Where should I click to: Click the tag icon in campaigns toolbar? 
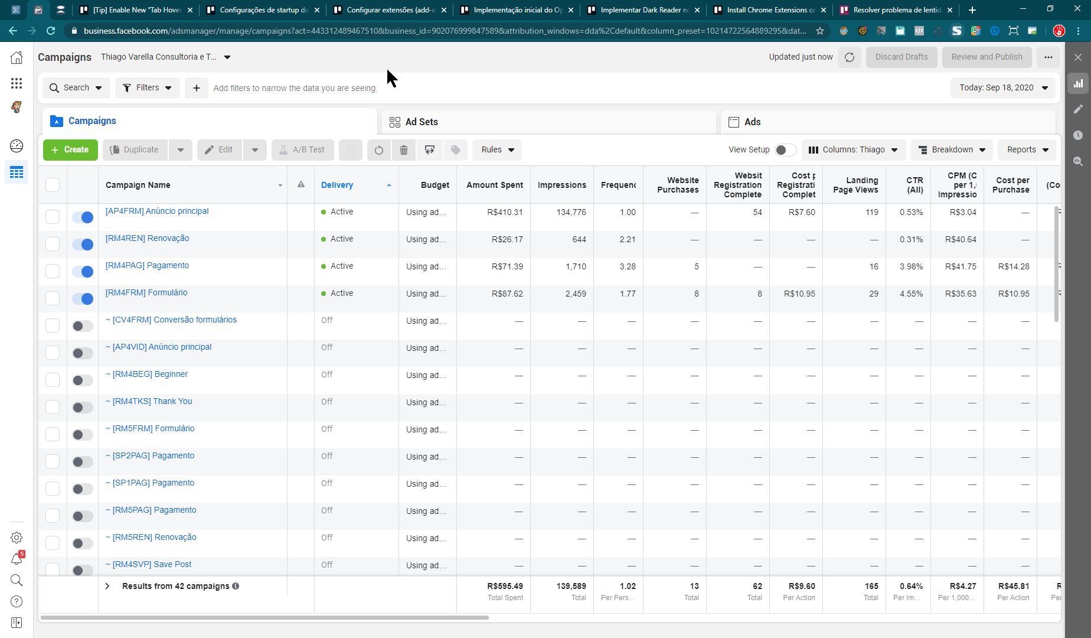click(x=456, y=150)
